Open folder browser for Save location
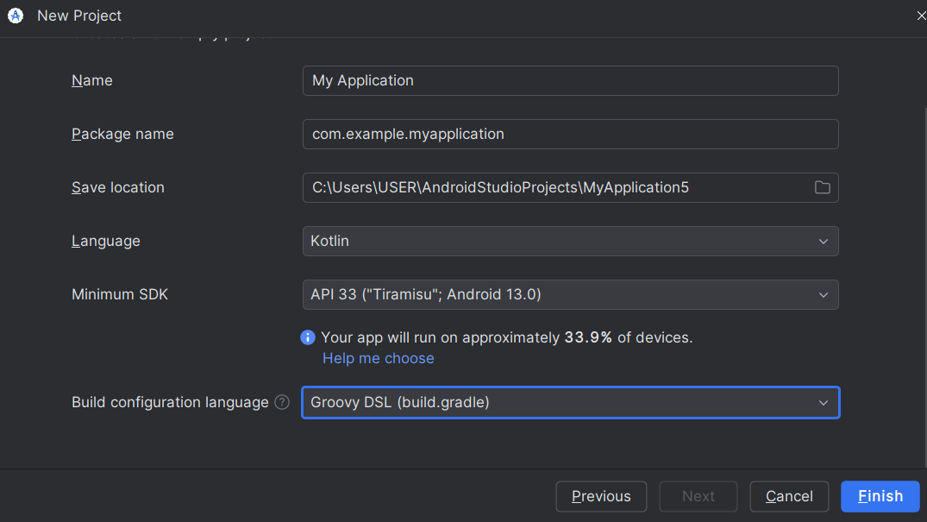 (x=823, y=187)
